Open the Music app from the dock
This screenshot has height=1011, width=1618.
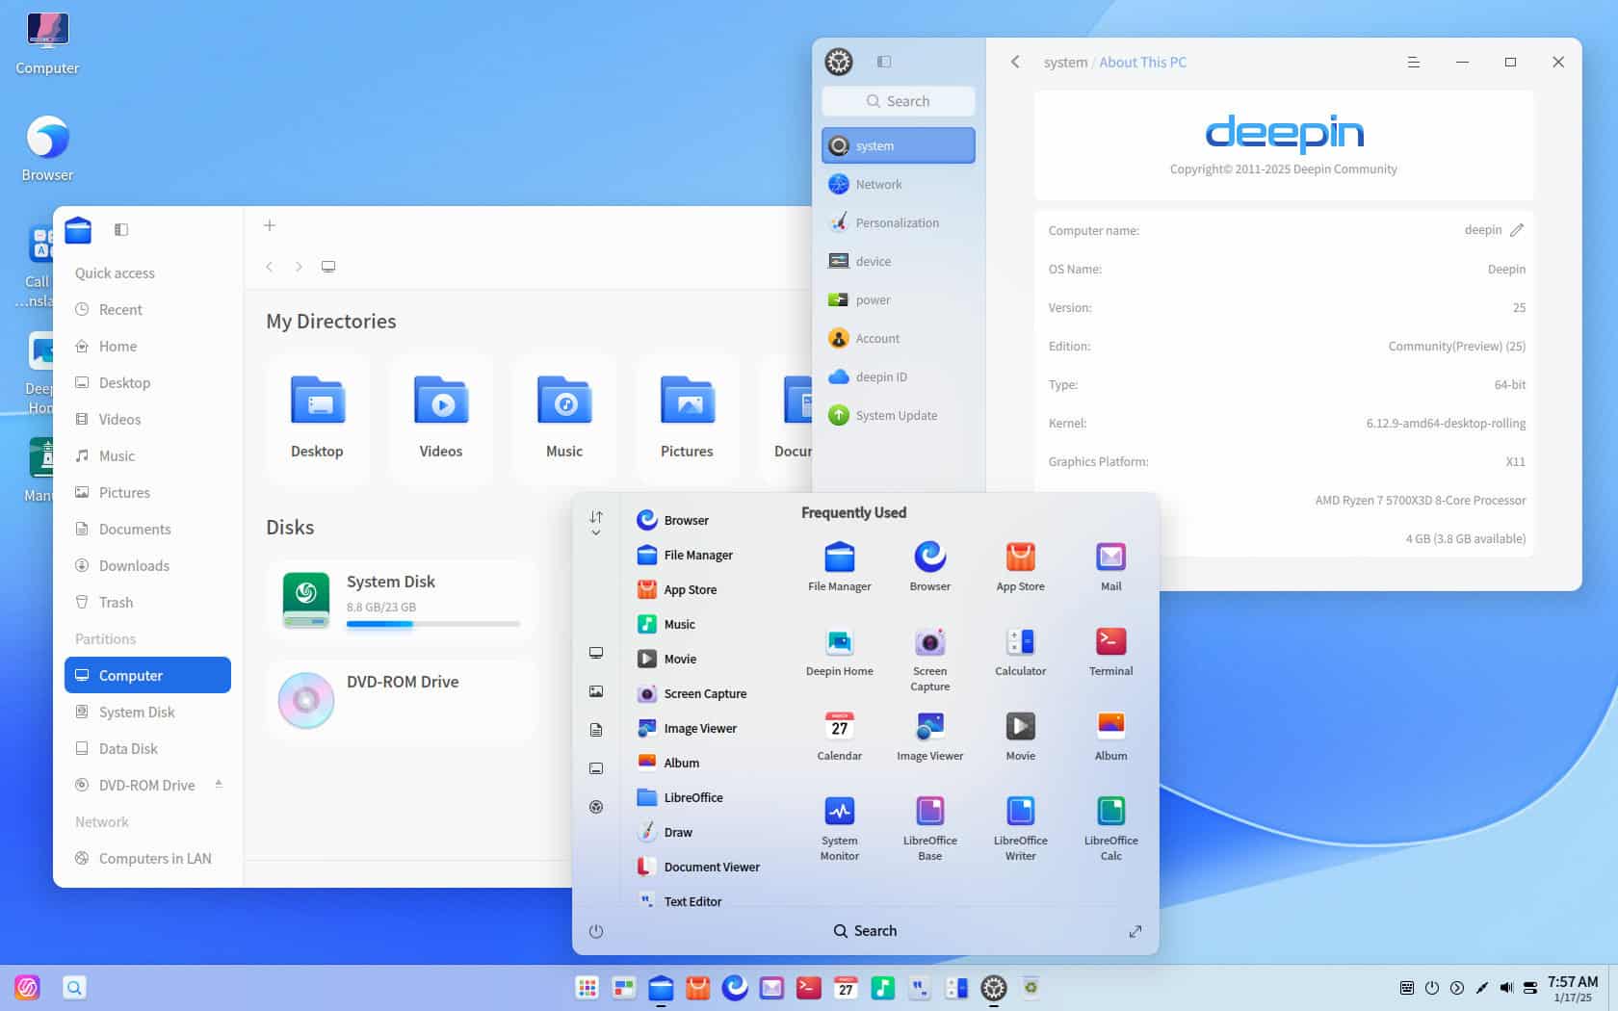[x=882, y=987]
